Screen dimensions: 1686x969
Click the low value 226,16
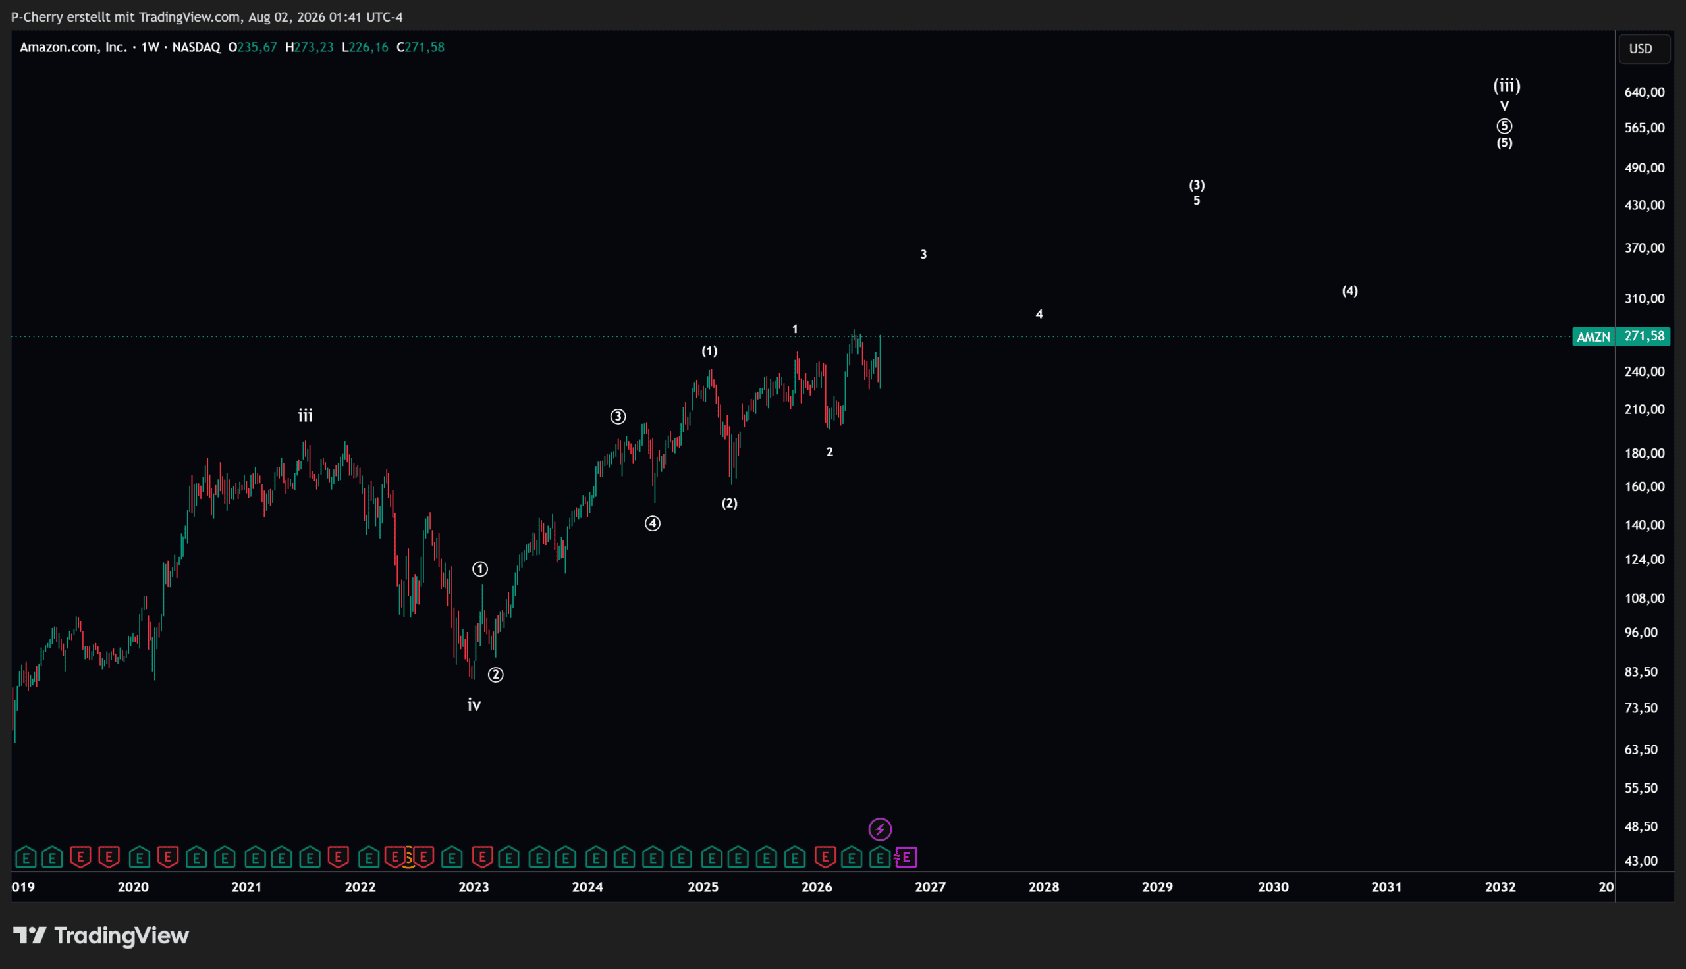(x=369, y=47)
